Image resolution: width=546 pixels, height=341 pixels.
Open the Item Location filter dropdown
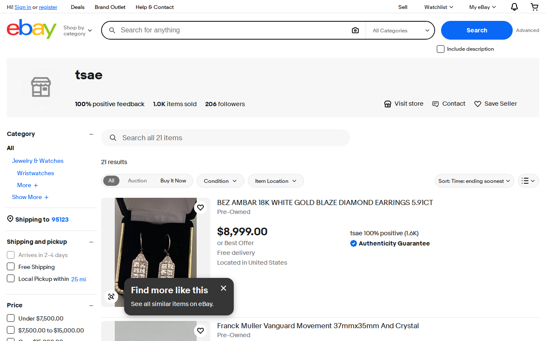coord(276,181)
